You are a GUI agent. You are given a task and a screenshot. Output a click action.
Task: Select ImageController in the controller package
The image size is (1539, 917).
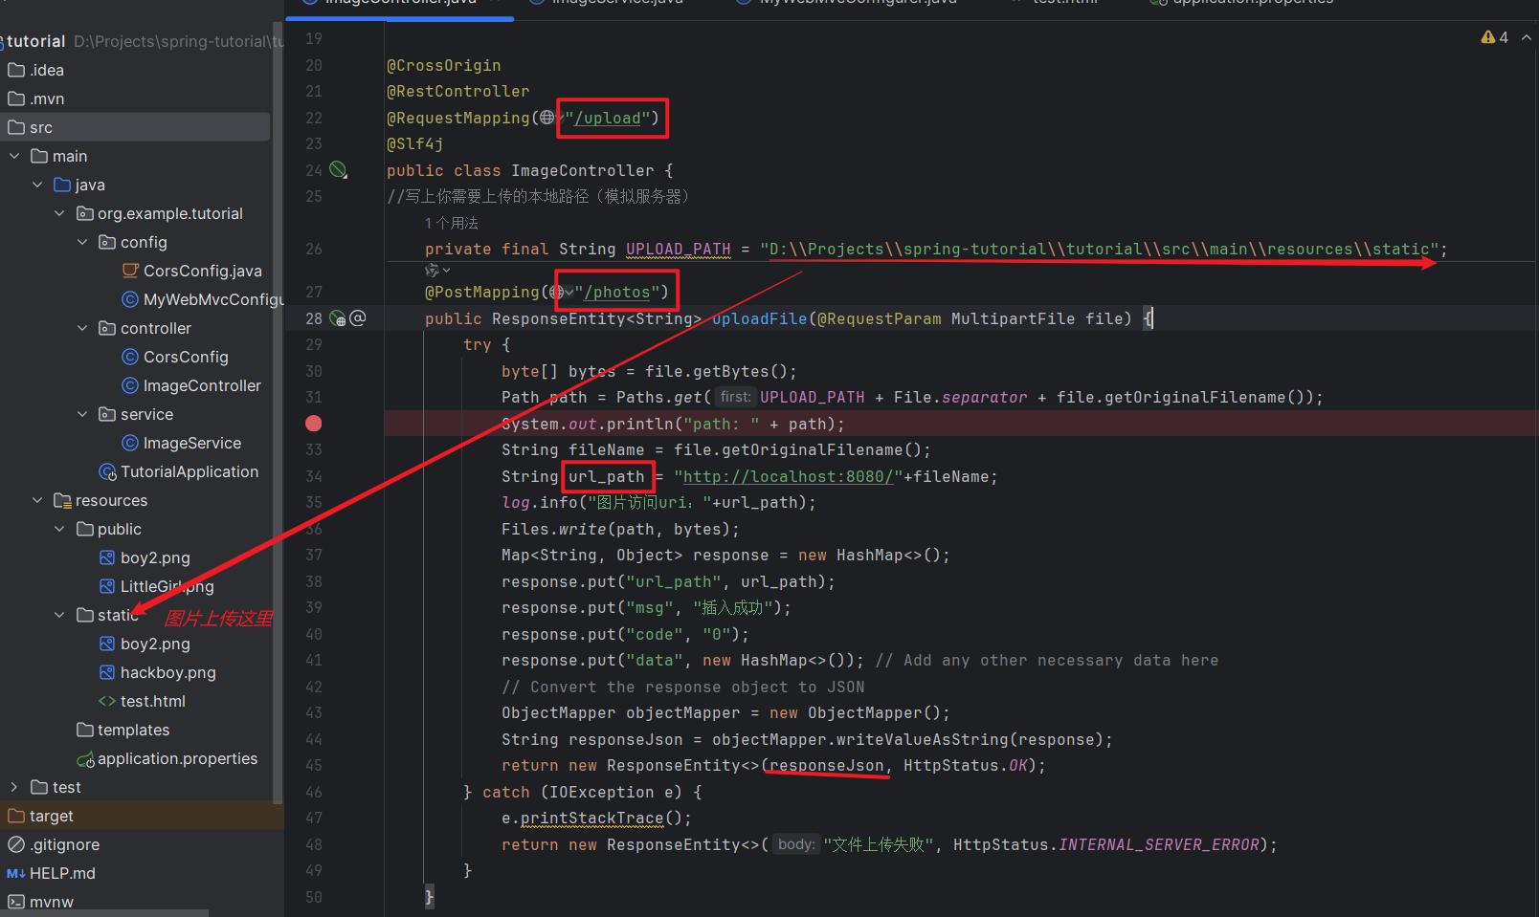pyautogui.click(x=201, y=385)
